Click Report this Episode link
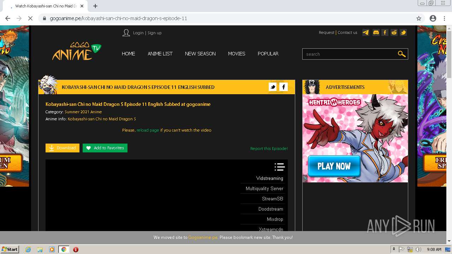Viewport: 452px width, 254px height. [x=269, y=149]
